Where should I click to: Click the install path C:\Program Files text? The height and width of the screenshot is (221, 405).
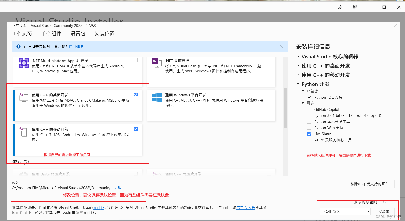click(x=61, y=188)
